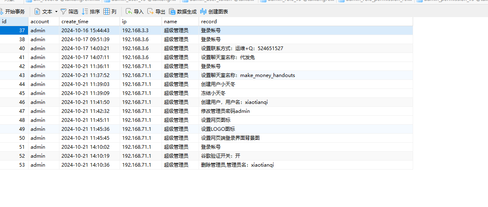
Task: Select the 登录帐号 record in row 37
Action: [306, 31]
